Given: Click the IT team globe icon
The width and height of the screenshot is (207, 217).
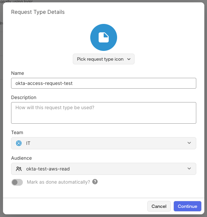Looking at the screenshot, I should (x=19, y=143).
